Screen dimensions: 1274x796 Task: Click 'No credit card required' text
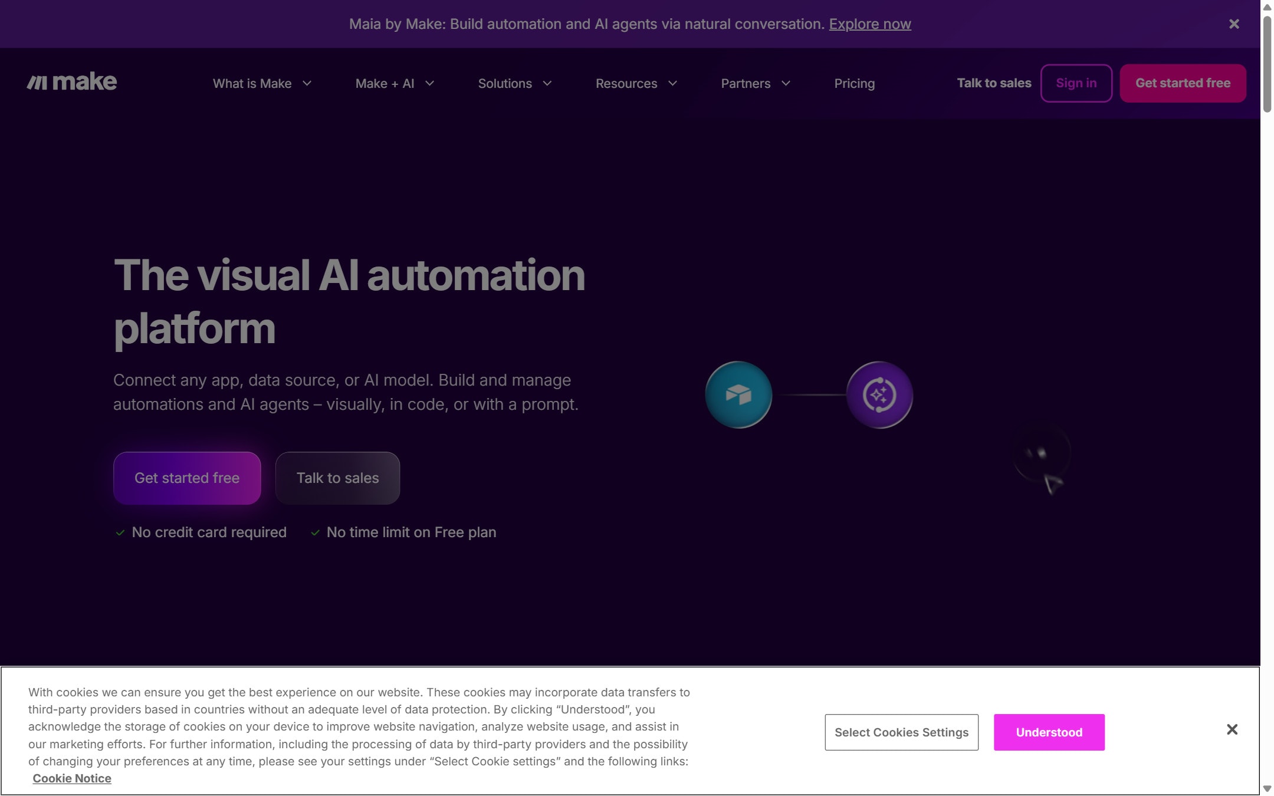209,532
